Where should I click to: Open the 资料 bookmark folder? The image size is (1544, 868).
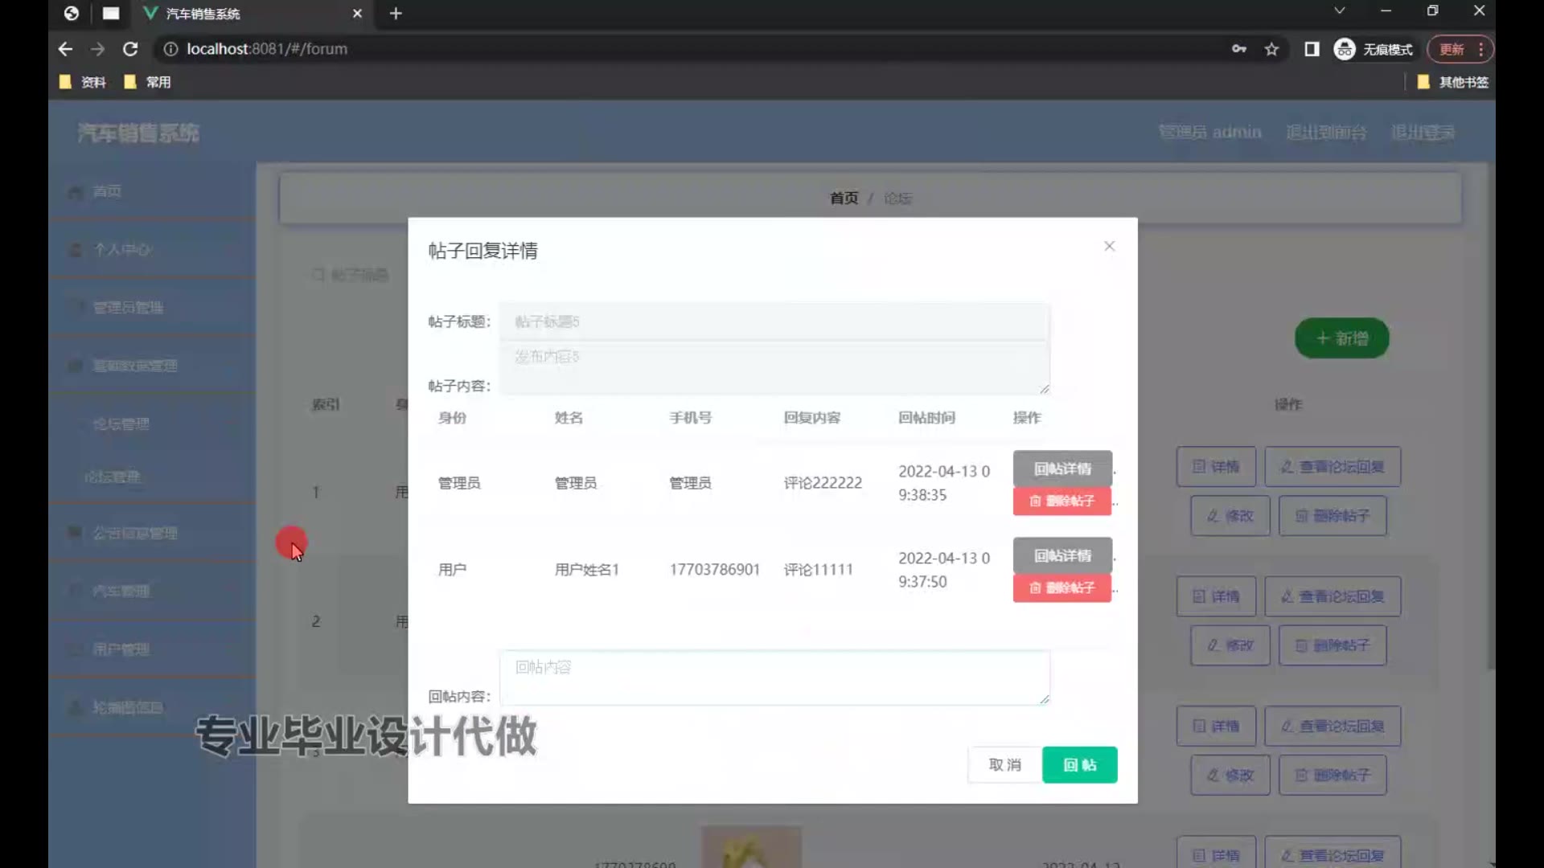coord(83,82)
